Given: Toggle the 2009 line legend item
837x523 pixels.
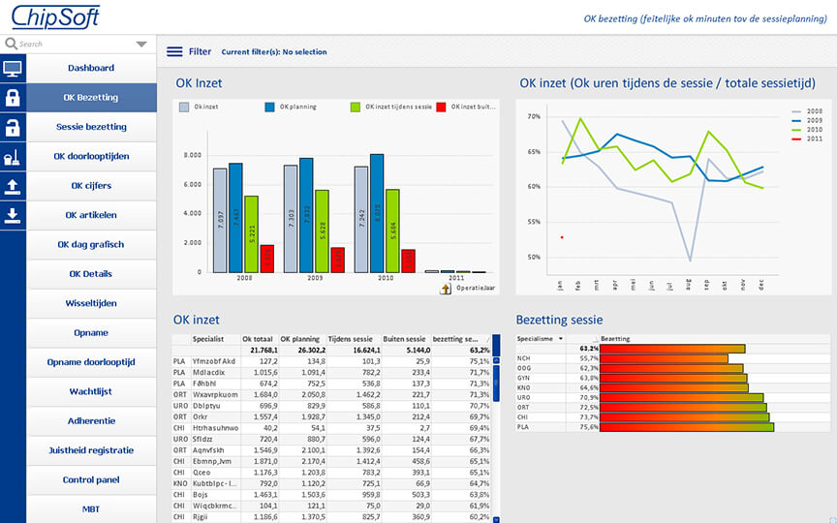Looking at the screenshot, I should click(x=807, y=121).
